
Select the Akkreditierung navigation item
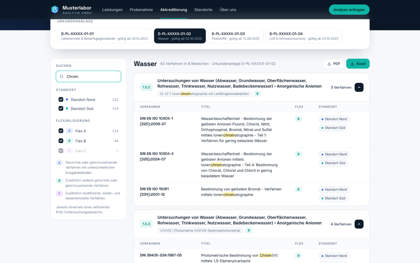[173, 10]
